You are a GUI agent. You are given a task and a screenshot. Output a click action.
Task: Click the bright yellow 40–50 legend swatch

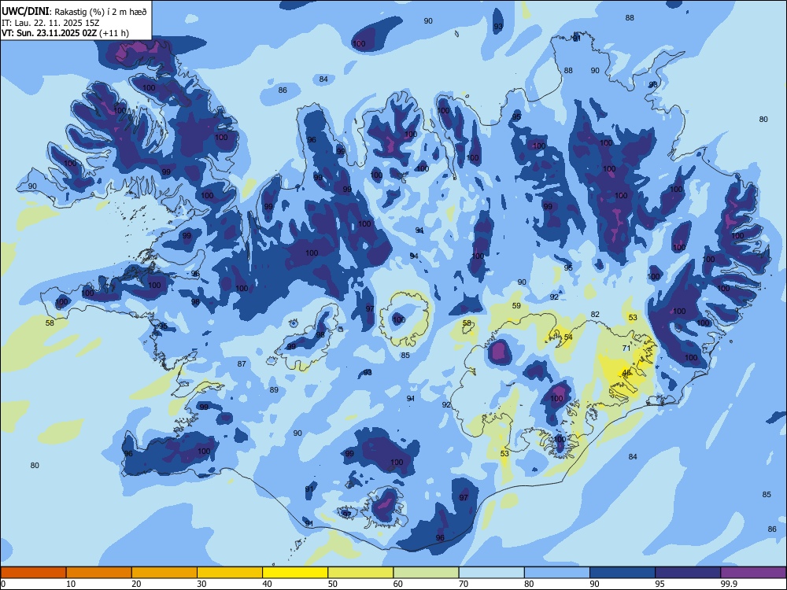click(x=295, y=573)
